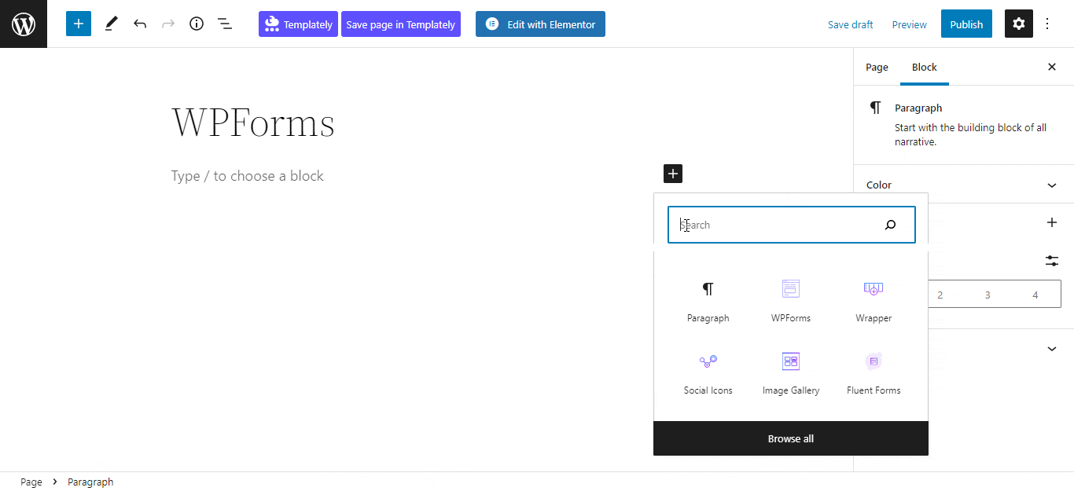Insert the Paragraph block
This screenshot has height=491, width=1074.
point(708,301)
